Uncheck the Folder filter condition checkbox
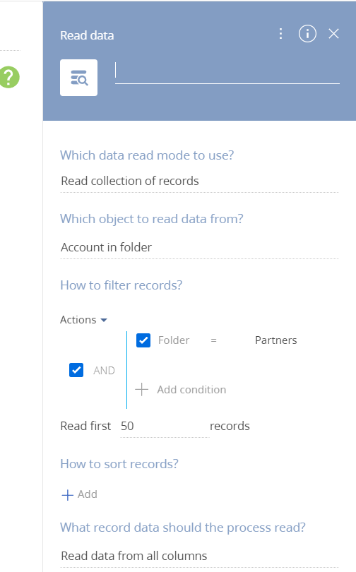 pyautogui.click(x=143, y=340)
